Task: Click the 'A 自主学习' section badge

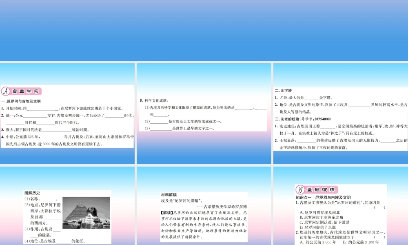Action: [21, 91]
